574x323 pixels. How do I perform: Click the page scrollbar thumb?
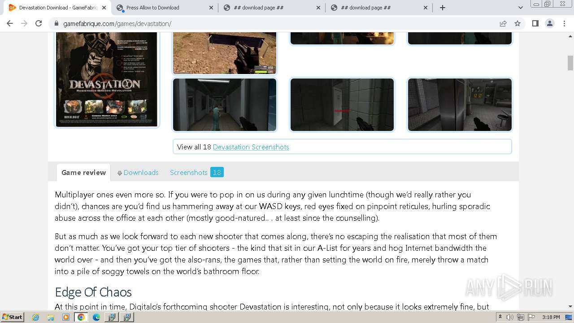click(570, 62)
